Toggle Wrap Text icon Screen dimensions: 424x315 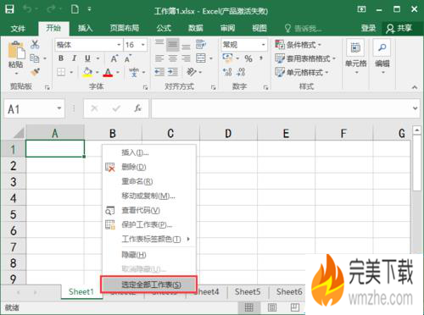point(201,44)
